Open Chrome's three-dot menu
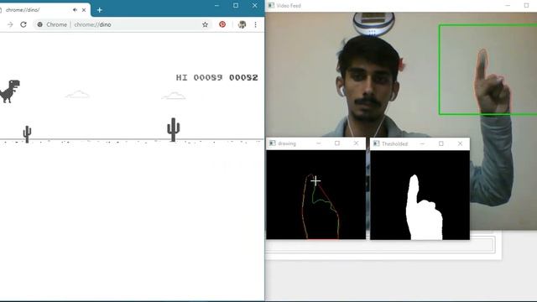Viewport: 537px width, 302px height. [255, 24]
